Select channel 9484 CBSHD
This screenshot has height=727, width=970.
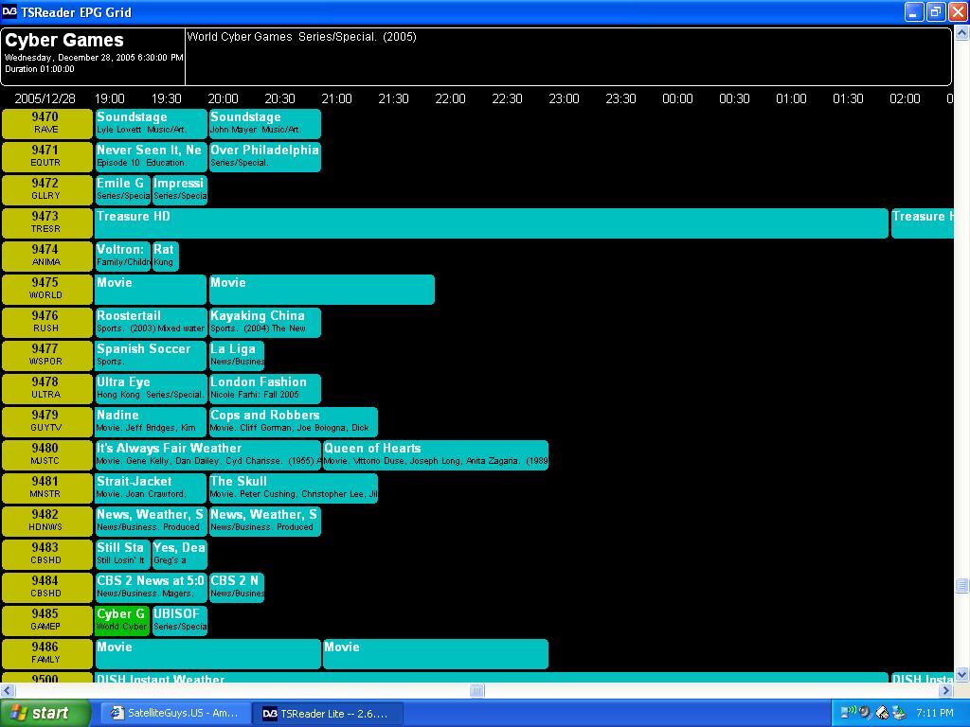tap(46, 587)
